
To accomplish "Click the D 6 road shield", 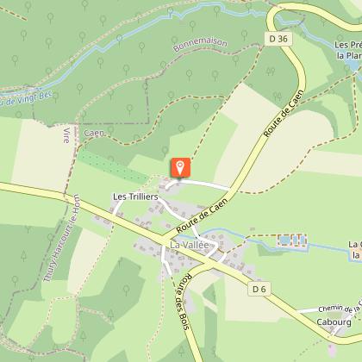I will tap(259, 289).
